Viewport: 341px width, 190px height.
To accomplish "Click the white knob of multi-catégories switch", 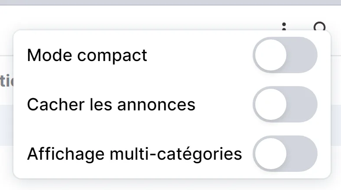I will click(x=271, y=154).
